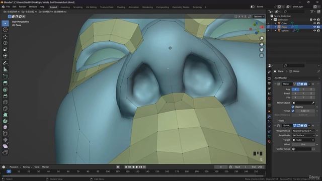Image resolution: width=322 pixels, height=181 pixels.
Task: Activate the Cursor tool
Action: [5, 30]
